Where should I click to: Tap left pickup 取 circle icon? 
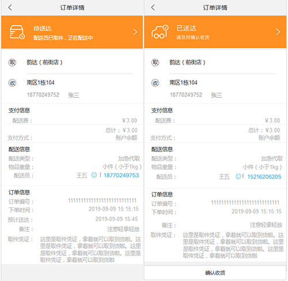tap(12, 62)
